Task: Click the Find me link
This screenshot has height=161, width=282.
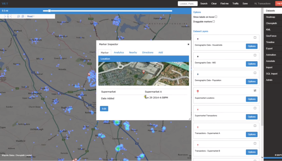Action: 224,4
